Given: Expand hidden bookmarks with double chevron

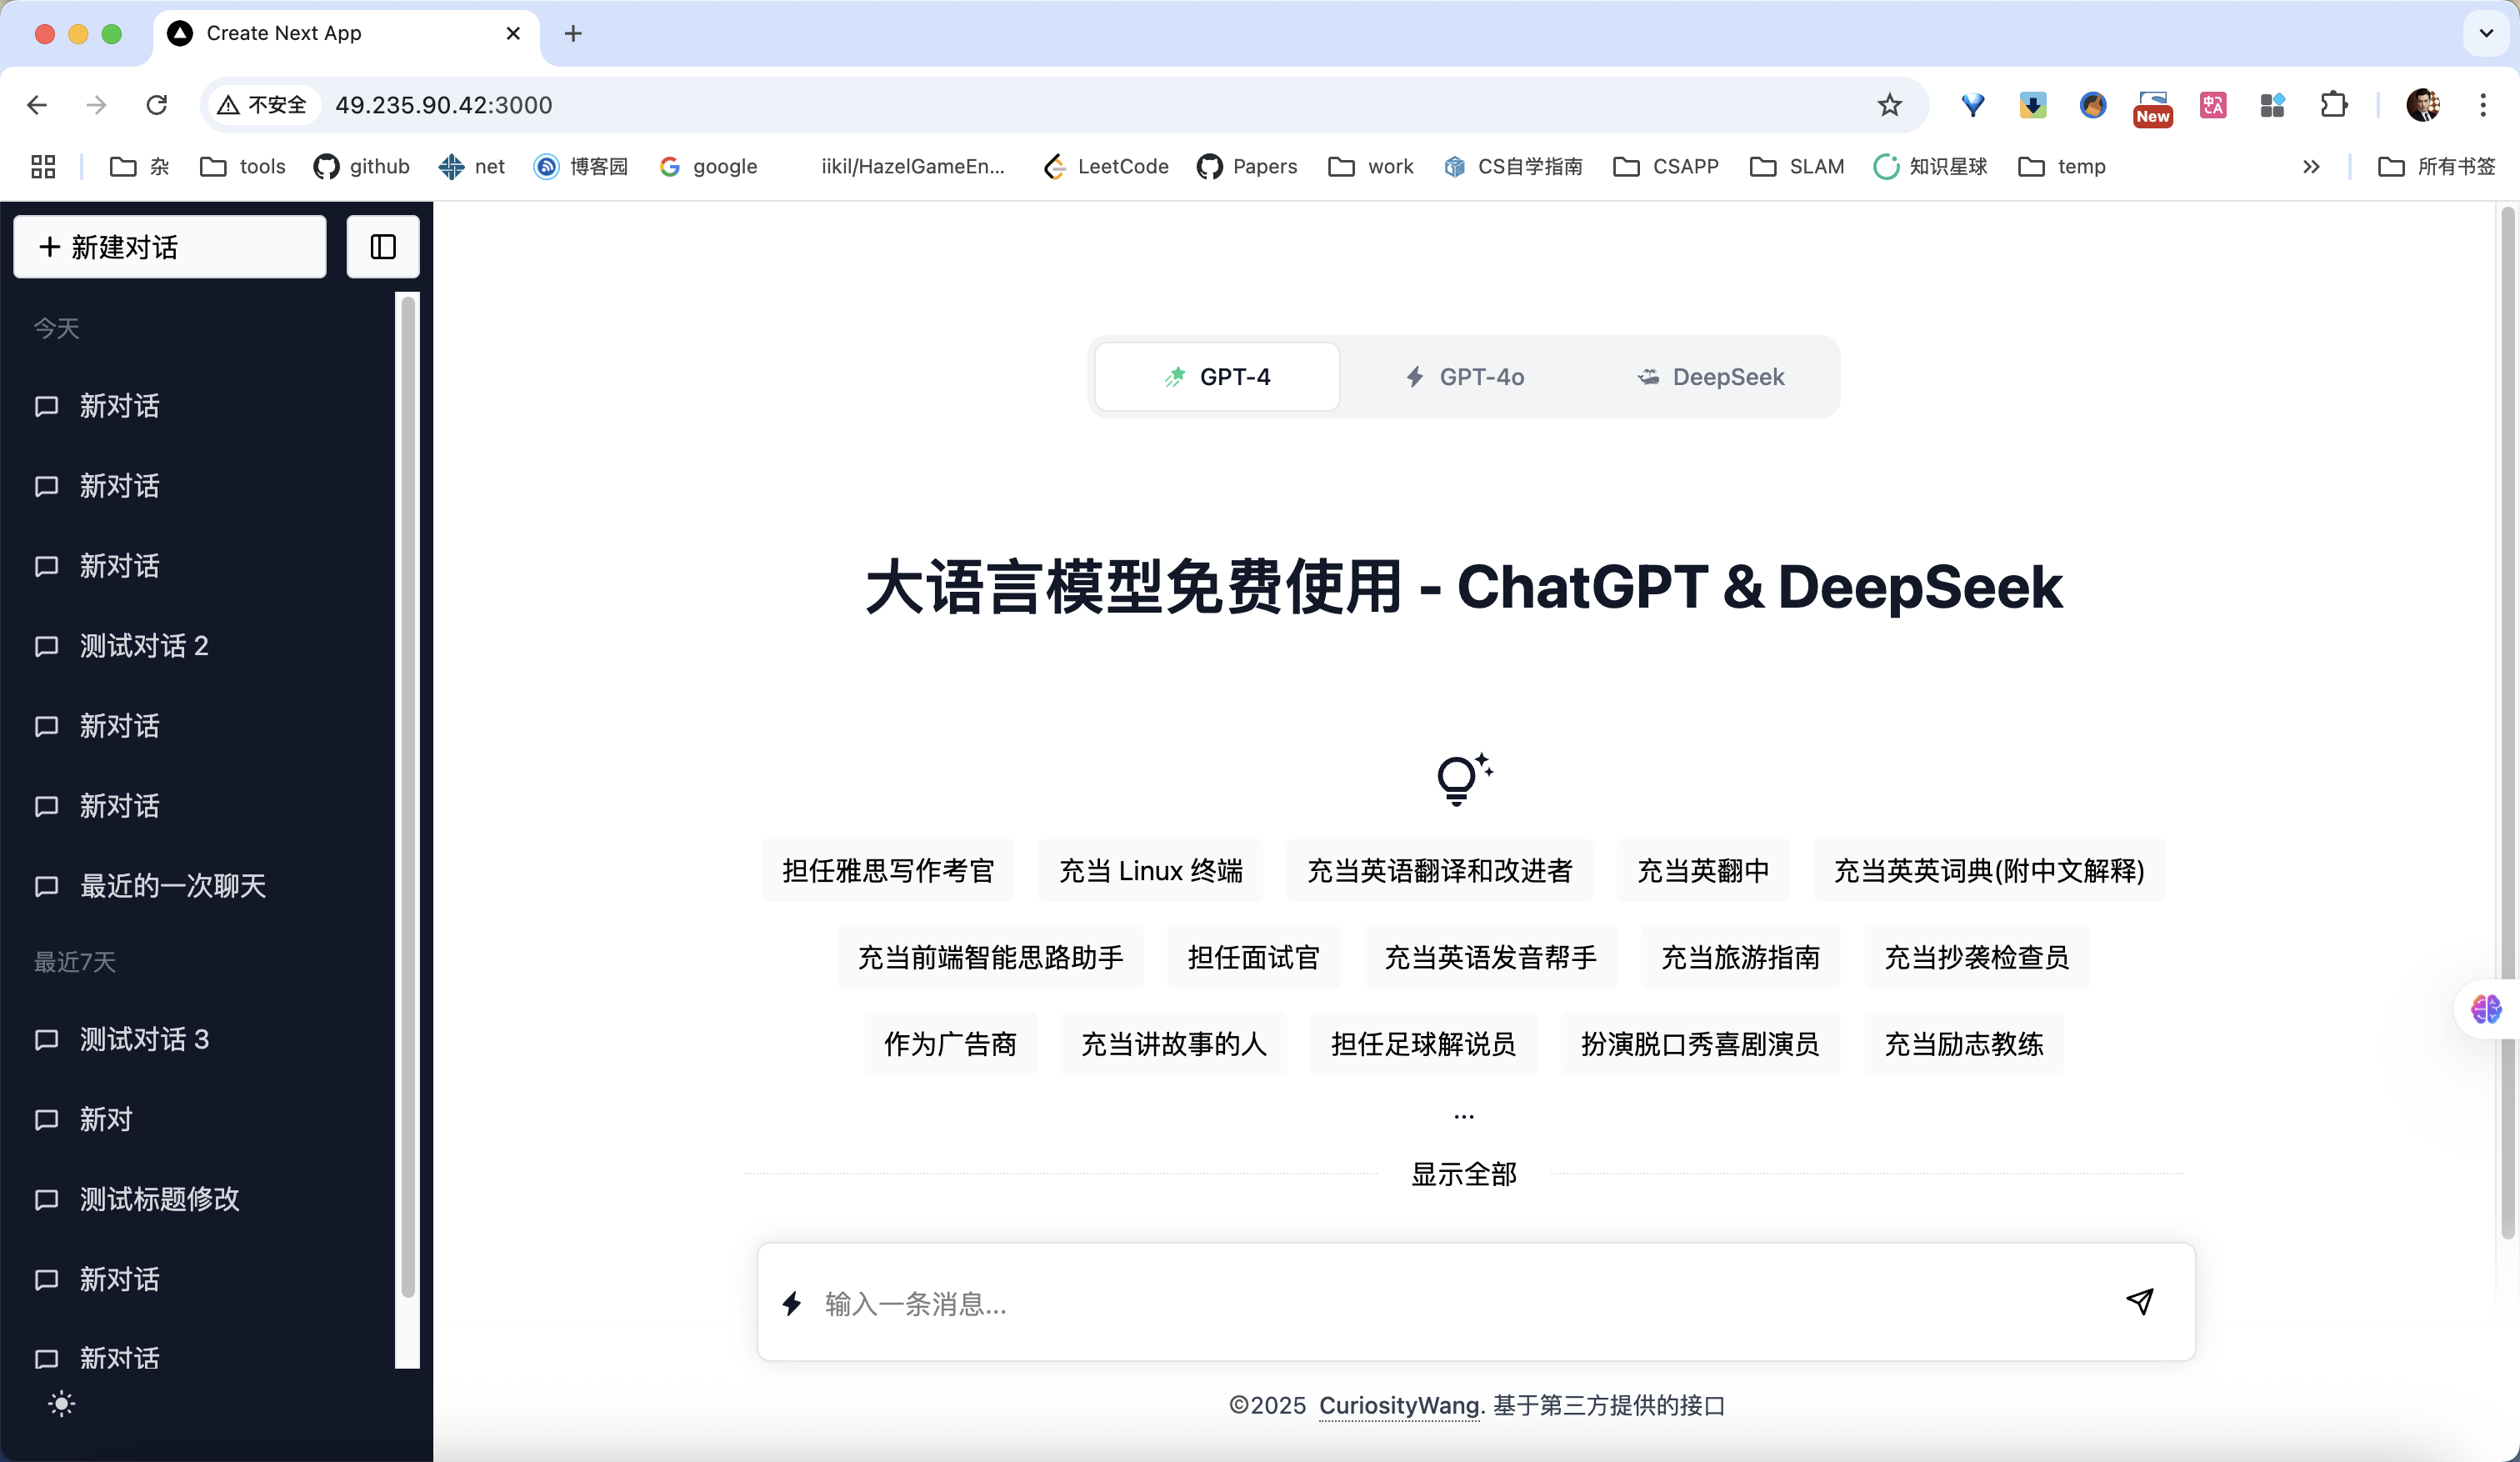Looking at the screenshot, I should tap(2311, 167).
